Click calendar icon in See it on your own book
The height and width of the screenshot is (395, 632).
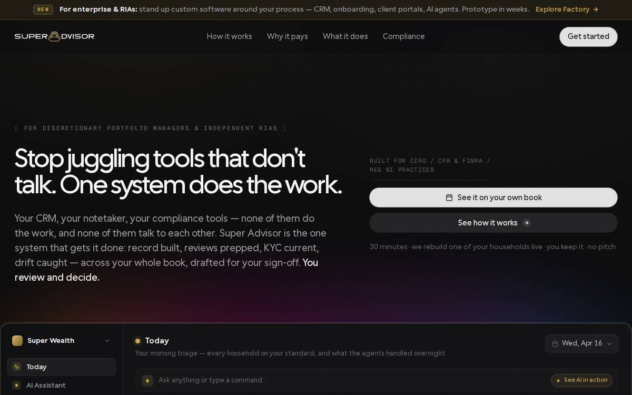point(449,197)
